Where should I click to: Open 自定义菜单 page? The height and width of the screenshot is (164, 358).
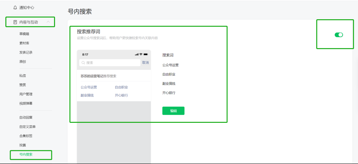click(28, 127)
